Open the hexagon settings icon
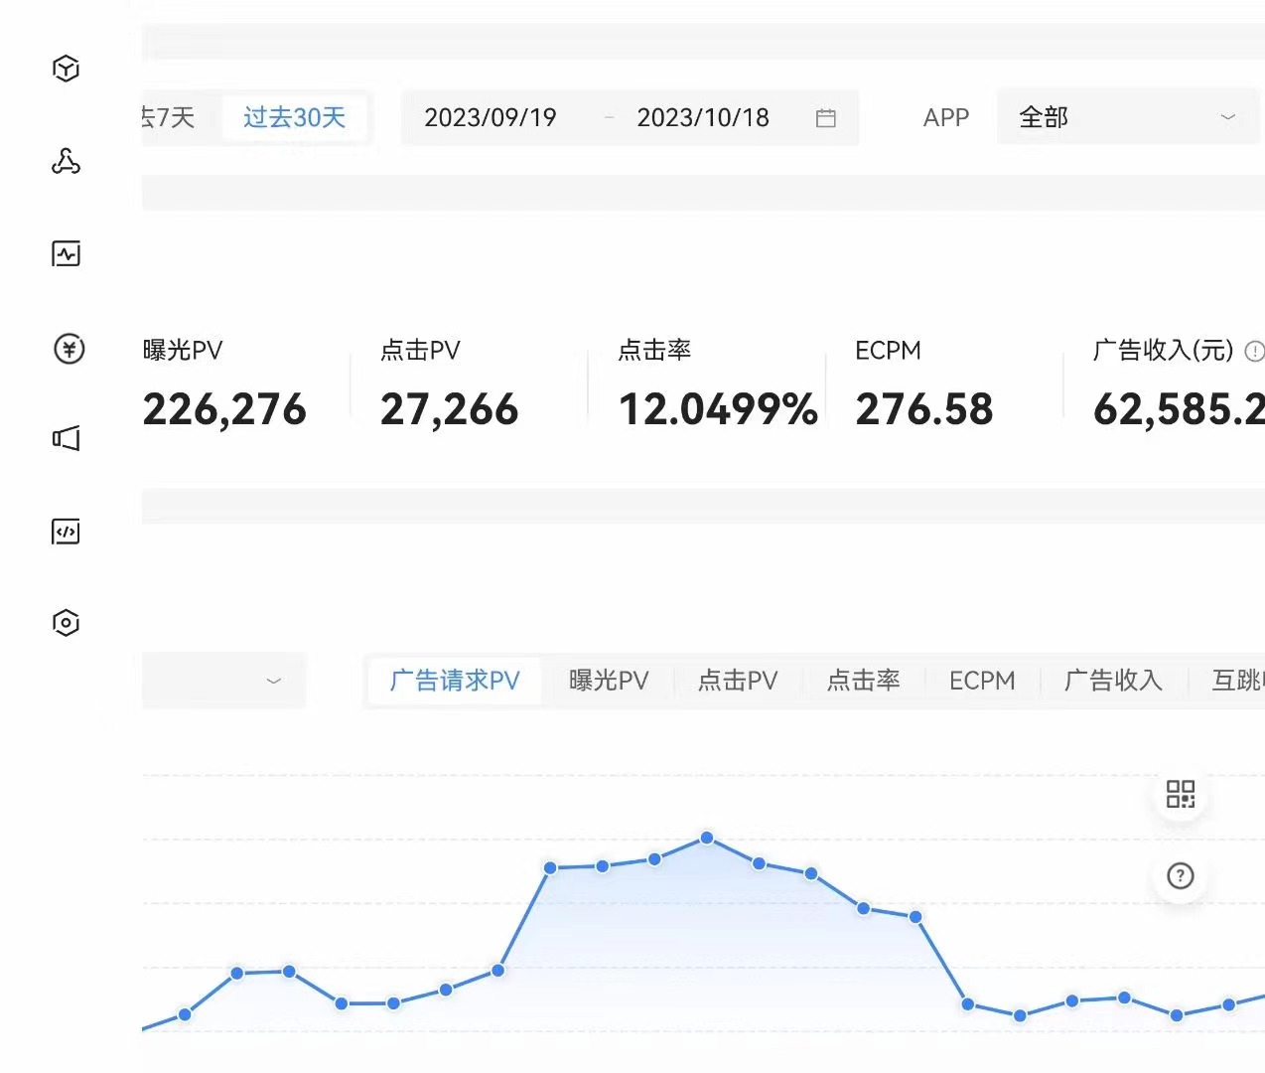1265x1073 pixels. pos(66,623)
